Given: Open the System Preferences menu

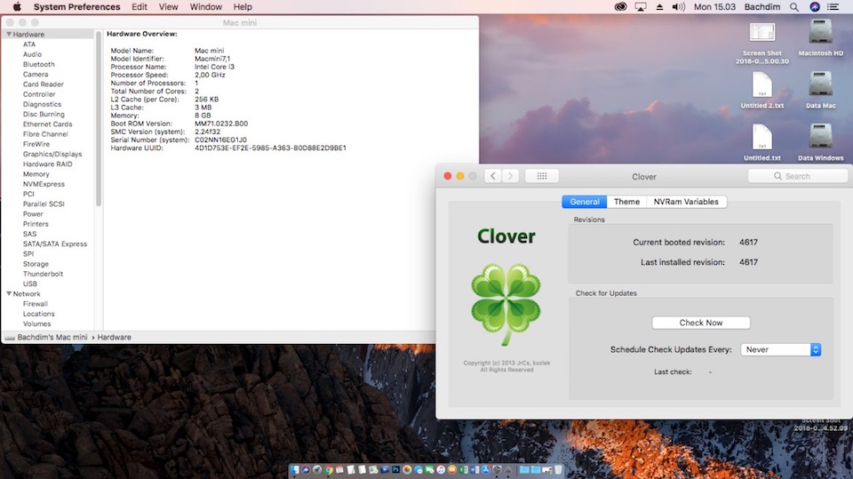Looking at the screenshot, I should (76, 7).
